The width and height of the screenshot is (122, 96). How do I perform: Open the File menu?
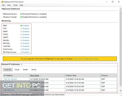coord(3,5)
